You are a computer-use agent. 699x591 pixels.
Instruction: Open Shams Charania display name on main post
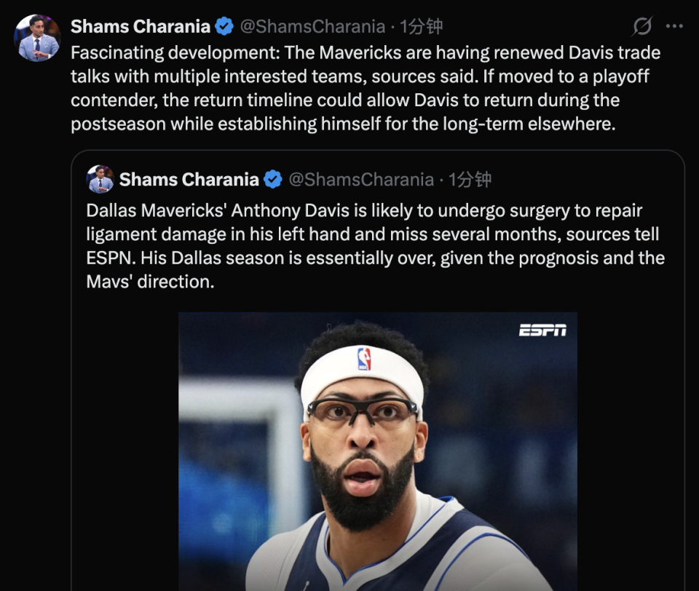(141, 27)
